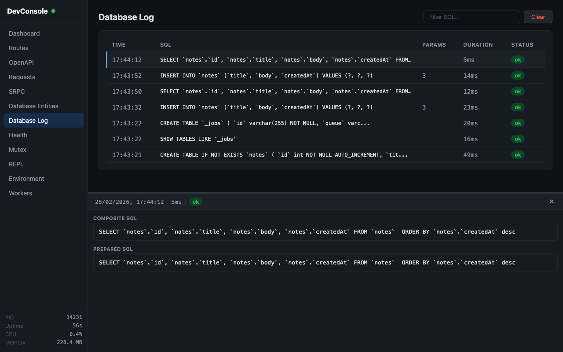Go to Mutex section
Screen dimensions: 563x352
pyautogui.click(x=44, y=150)
